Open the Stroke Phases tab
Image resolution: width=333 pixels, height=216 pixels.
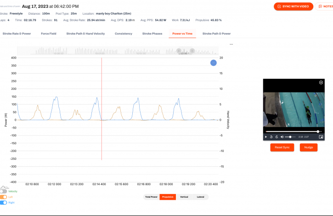click(152, 34)
